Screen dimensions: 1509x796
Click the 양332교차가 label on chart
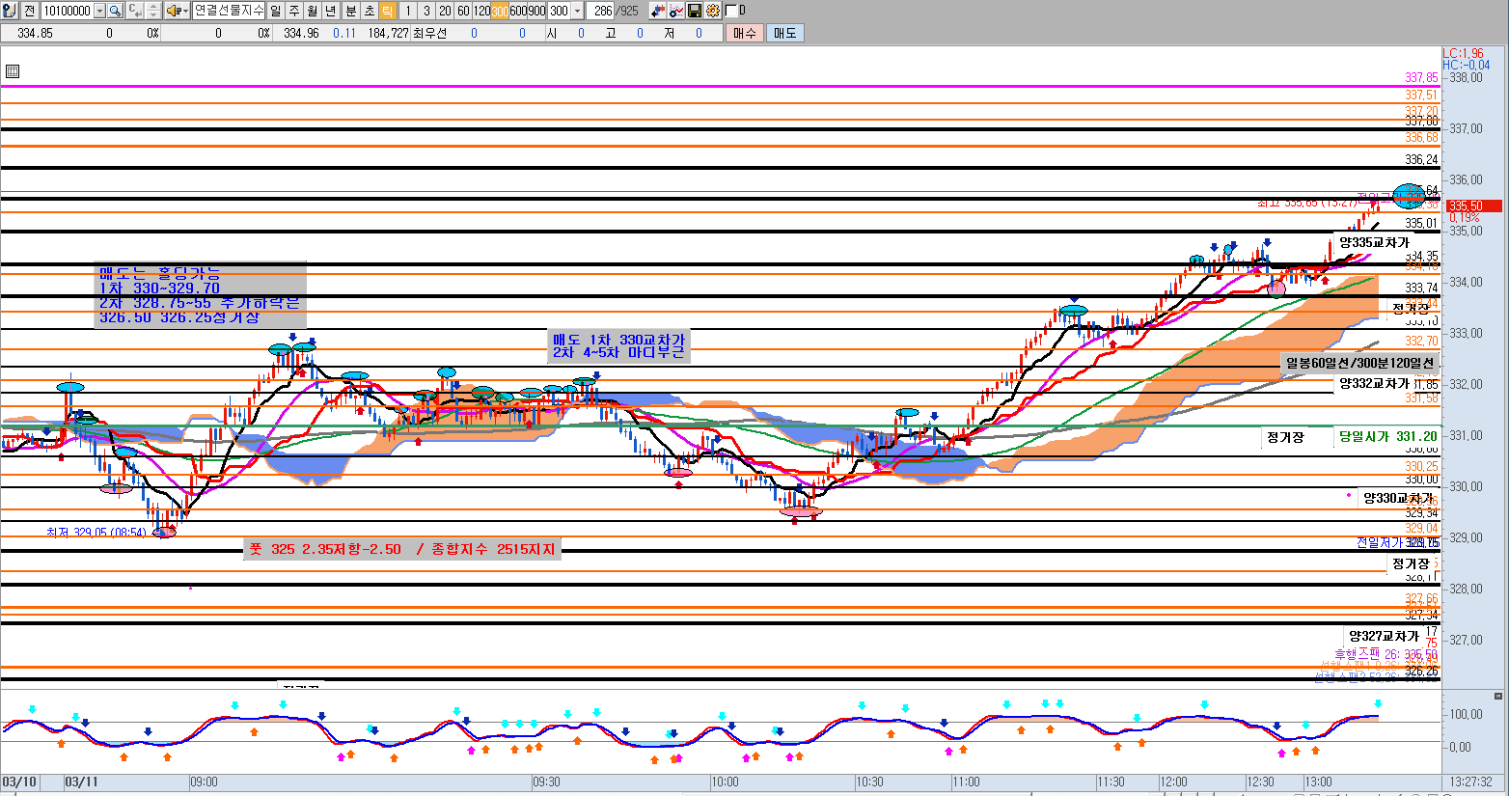point(1374,383)
